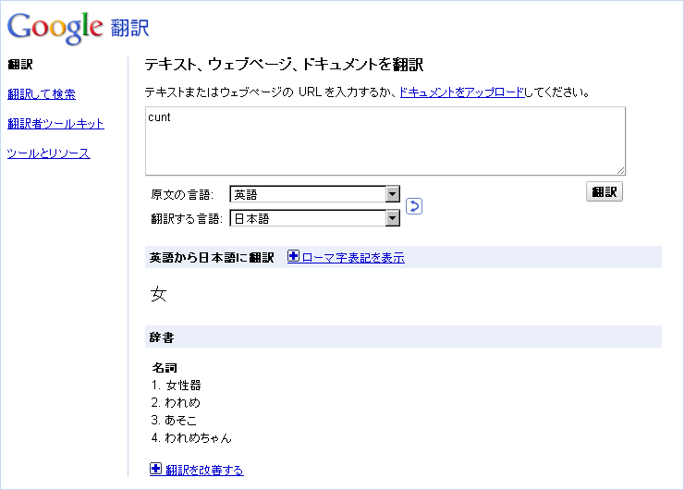The image size is (684, 490).
Task: Open the 翻訳して検索 link
Action: tap(42, 94)
